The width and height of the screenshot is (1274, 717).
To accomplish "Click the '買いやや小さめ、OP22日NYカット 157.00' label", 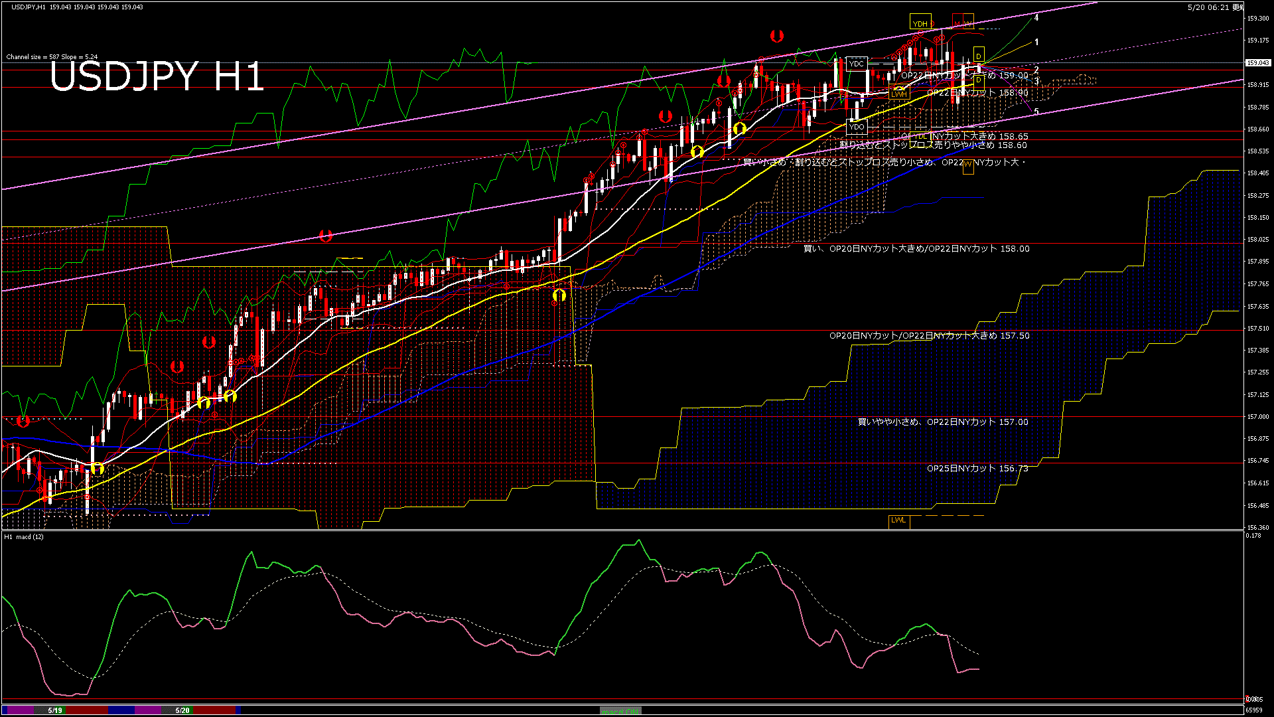I will point(943,422).
